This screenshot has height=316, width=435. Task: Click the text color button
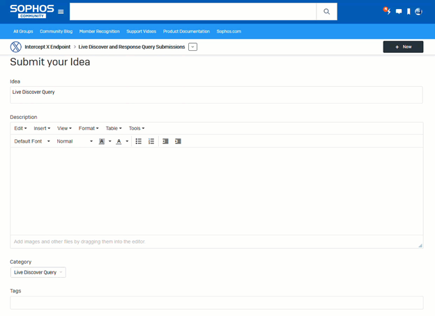119,141
